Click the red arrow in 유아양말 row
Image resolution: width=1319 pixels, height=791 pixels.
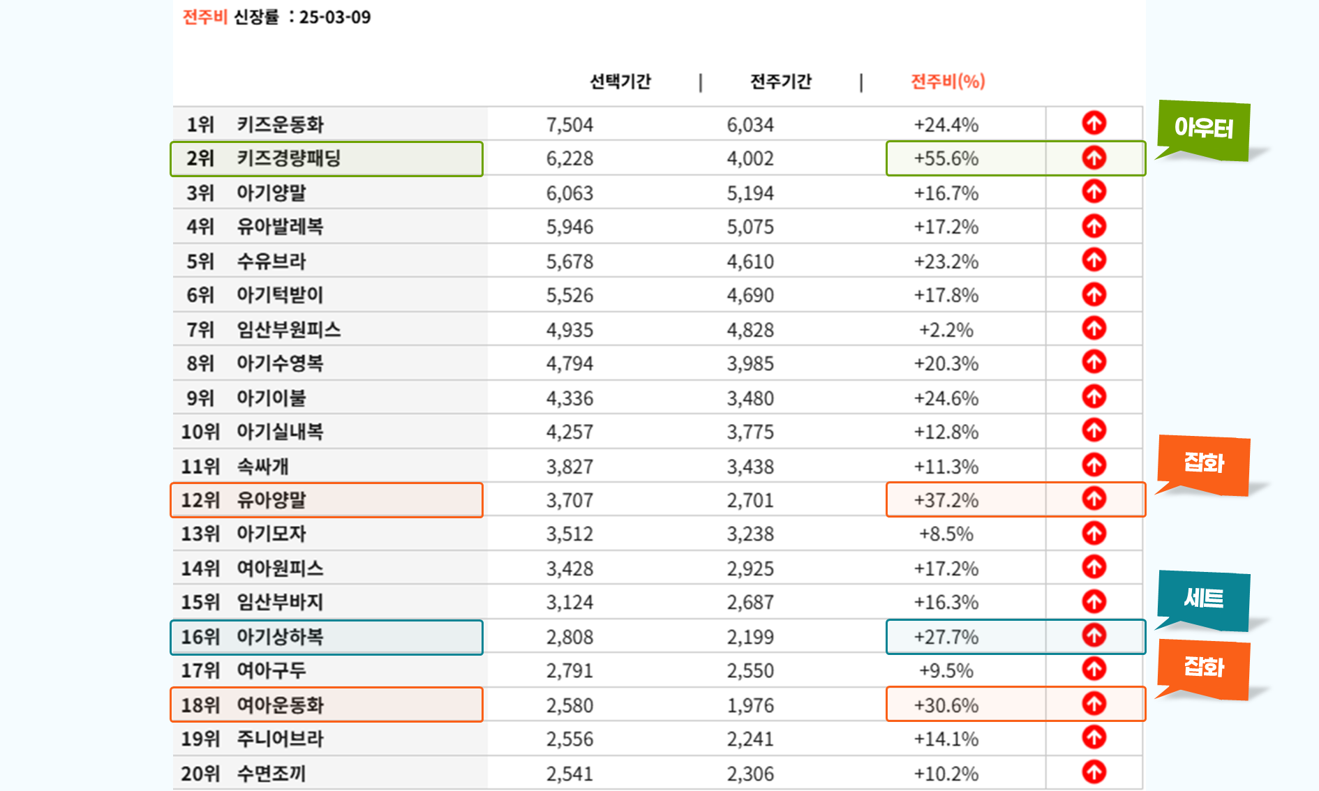[1094, 499]
